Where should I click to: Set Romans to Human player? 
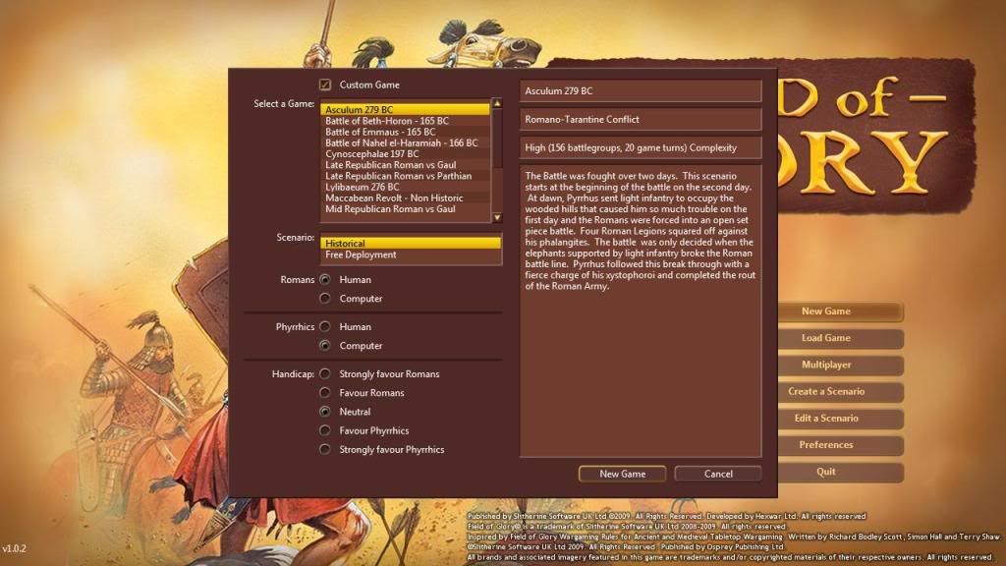325,280
